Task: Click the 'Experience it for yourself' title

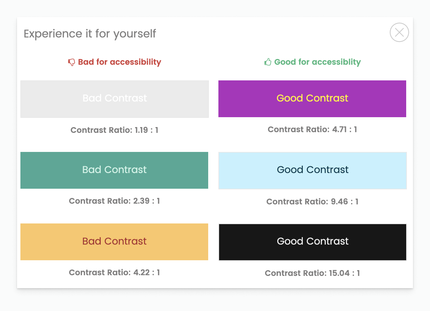Action: (90, 34)
